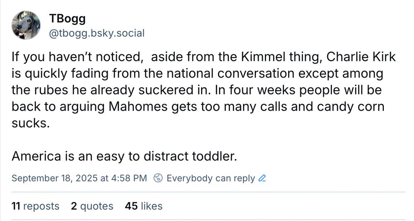Click the pencil edit icon
Viewport: 414px width, 221px height.
pyautogui.click(x=262, y=179)
